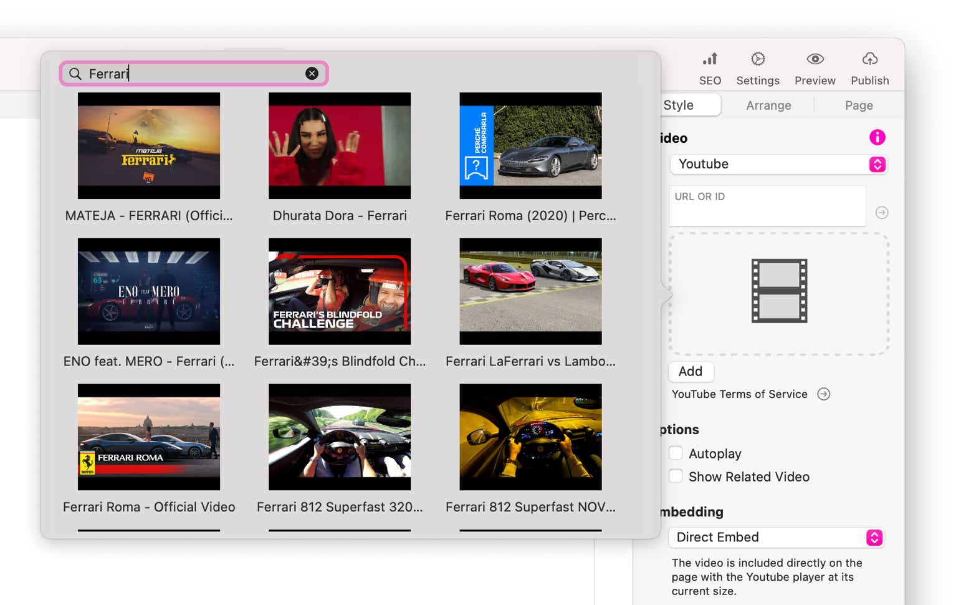Viewport: 961px width, 605px height.
Task: Click the 'Ferrari&#39;s Blindfold Ch...' title
Action: [340, 361]
